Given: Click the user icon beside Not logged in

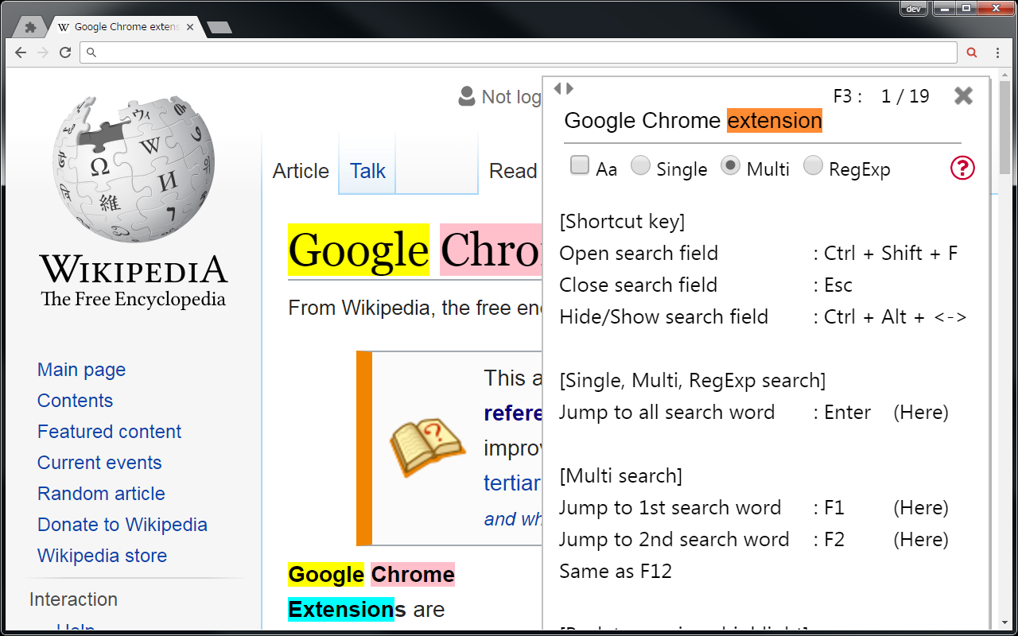Looking at the screenshot, I should (x=467, y=97).
